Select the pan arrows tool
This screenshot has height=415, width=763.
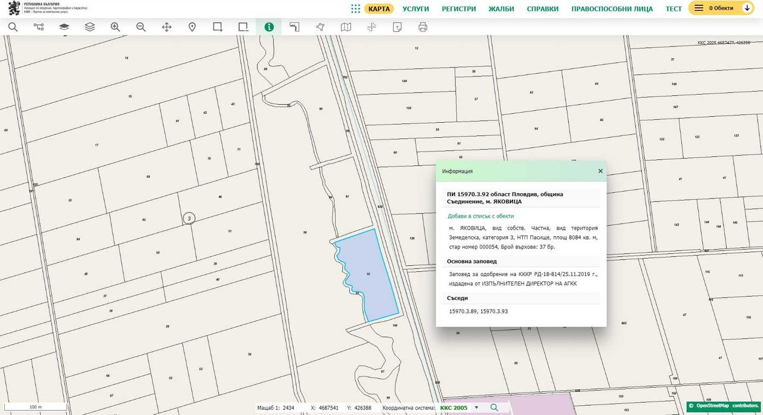point(166,27)
